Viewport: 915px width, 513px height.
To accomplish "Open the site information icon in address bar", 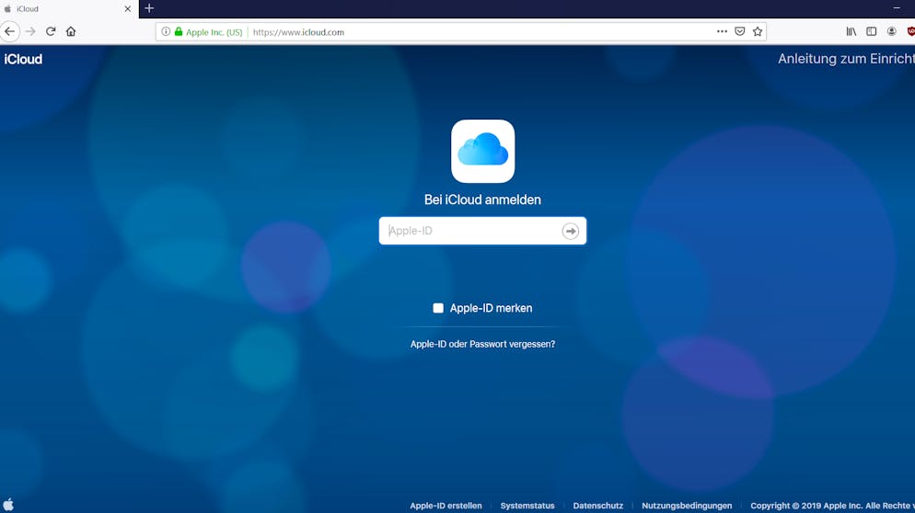I will click(166, 31).
